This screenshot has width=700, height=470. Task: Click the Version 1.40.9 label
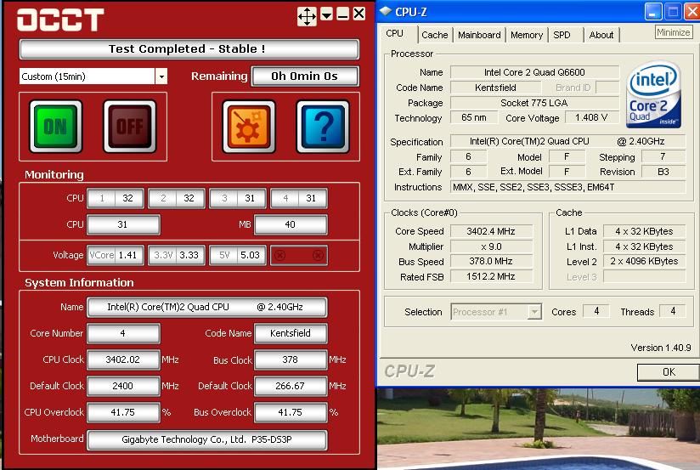661,348
